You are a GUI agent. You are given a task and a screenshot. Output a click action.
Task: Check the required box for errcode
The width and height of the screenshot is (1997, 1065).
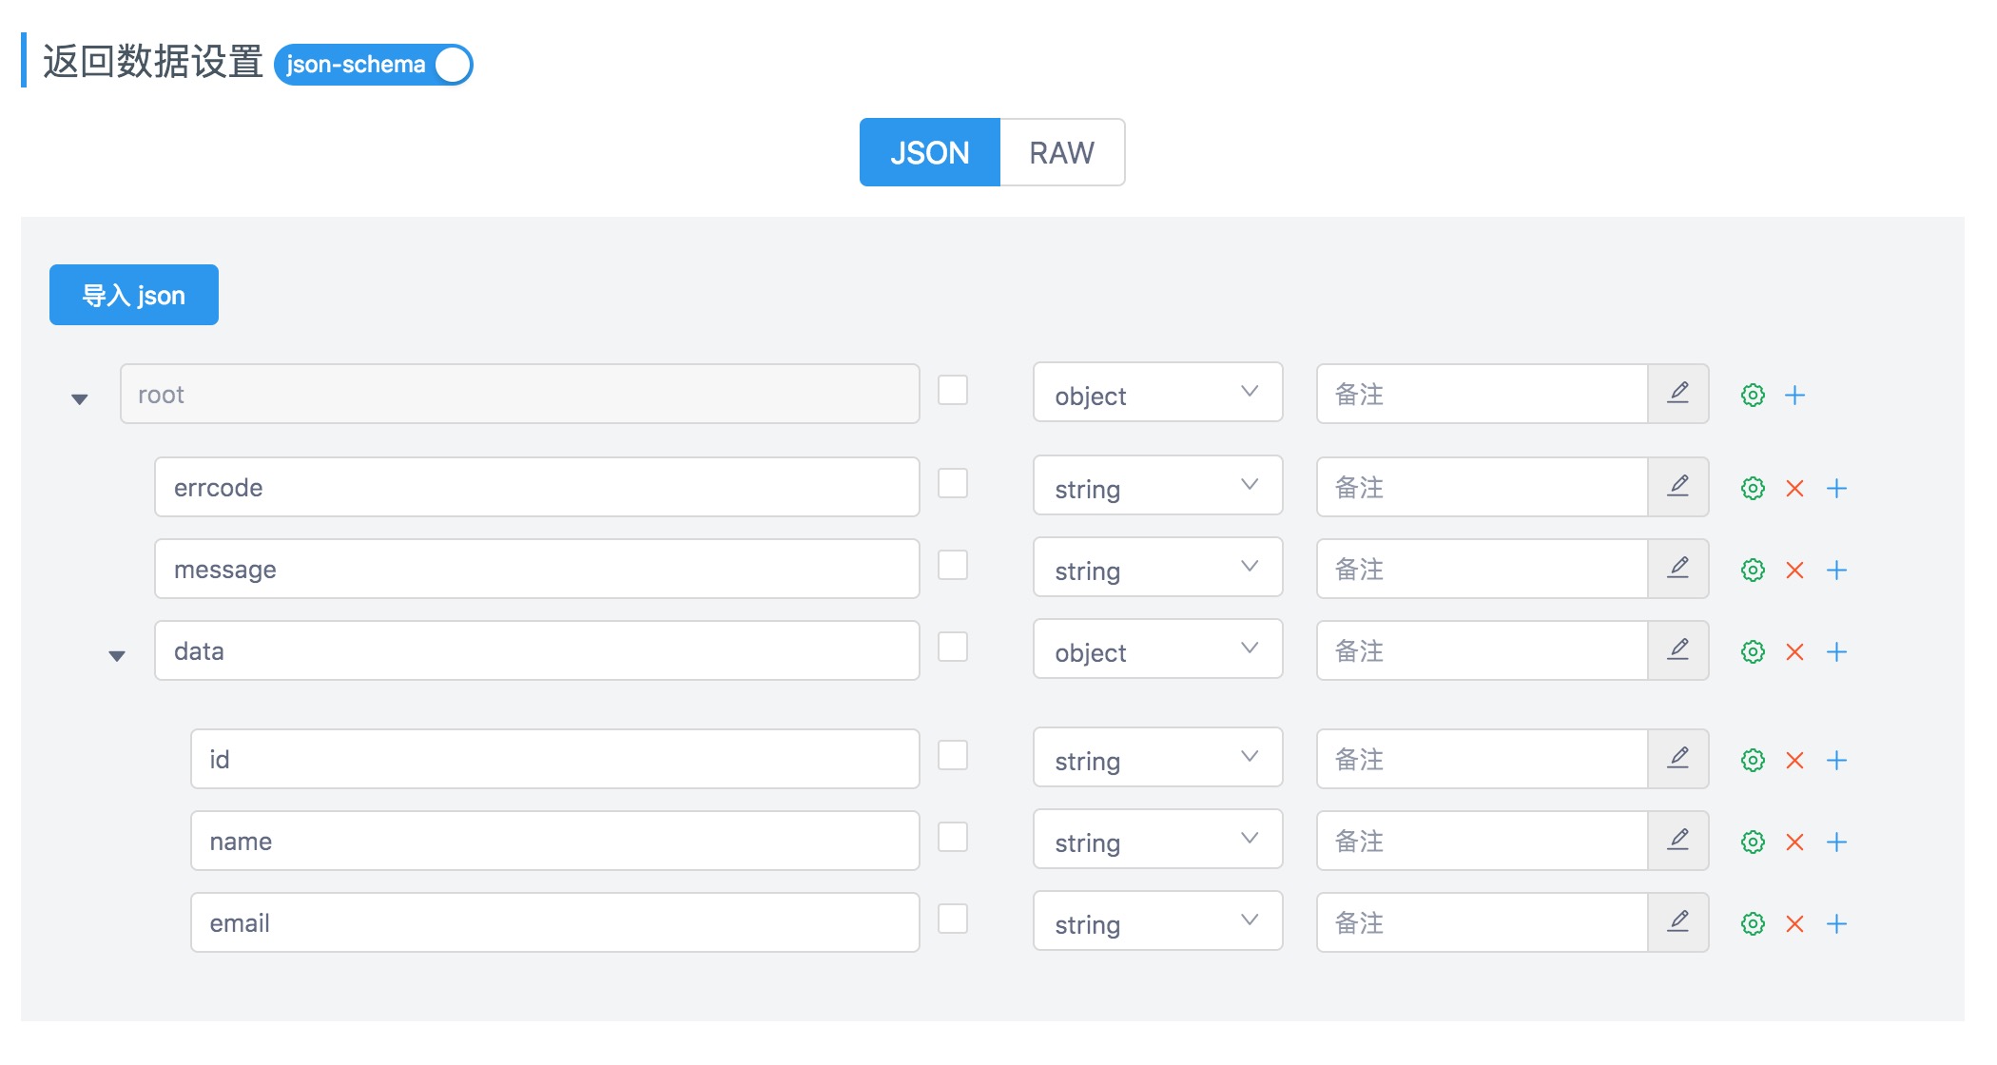pos(952,483)
